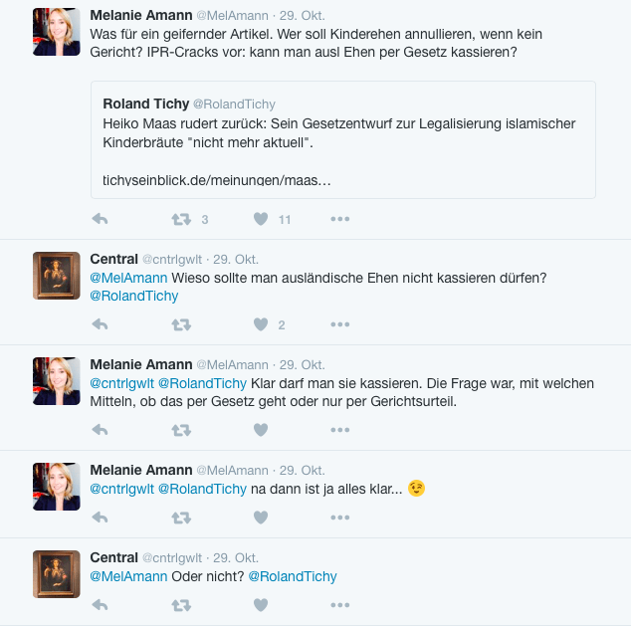Reply to Central's 'Oder nicht?' tweet

pyautogui.click(x=100, y=605)
